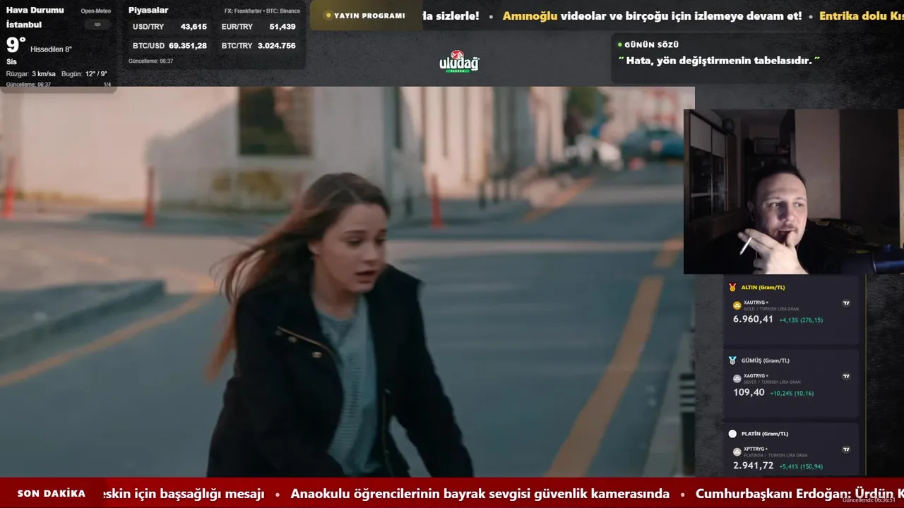Screen dimensions: 904x508
Task: Click the top ticker text about videolar ve birçoğu
Action: pos(652,16)
